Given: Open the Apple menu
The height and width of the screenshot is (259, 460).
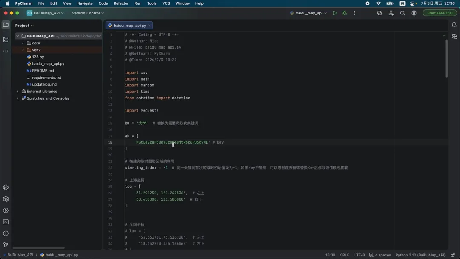Looking at the screenshot, I should (7, 3).
